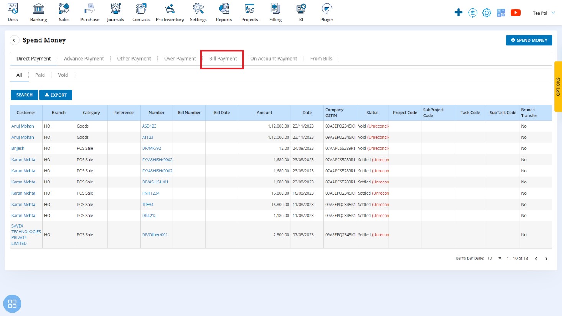Screen dimensions: 562x316
Task: Click the 1 – 10 of 13 pagination text
Action: tap(517, 259)
